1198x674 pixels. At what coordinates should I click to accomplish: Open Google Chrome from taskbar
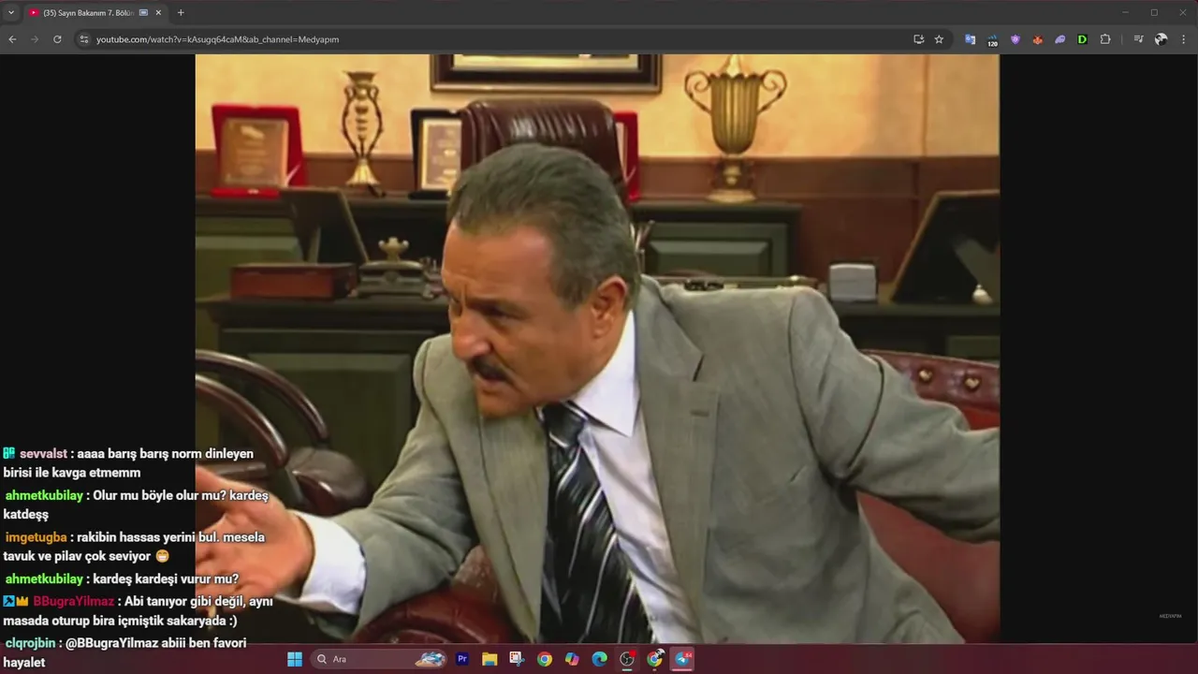[x=545, y=659]
